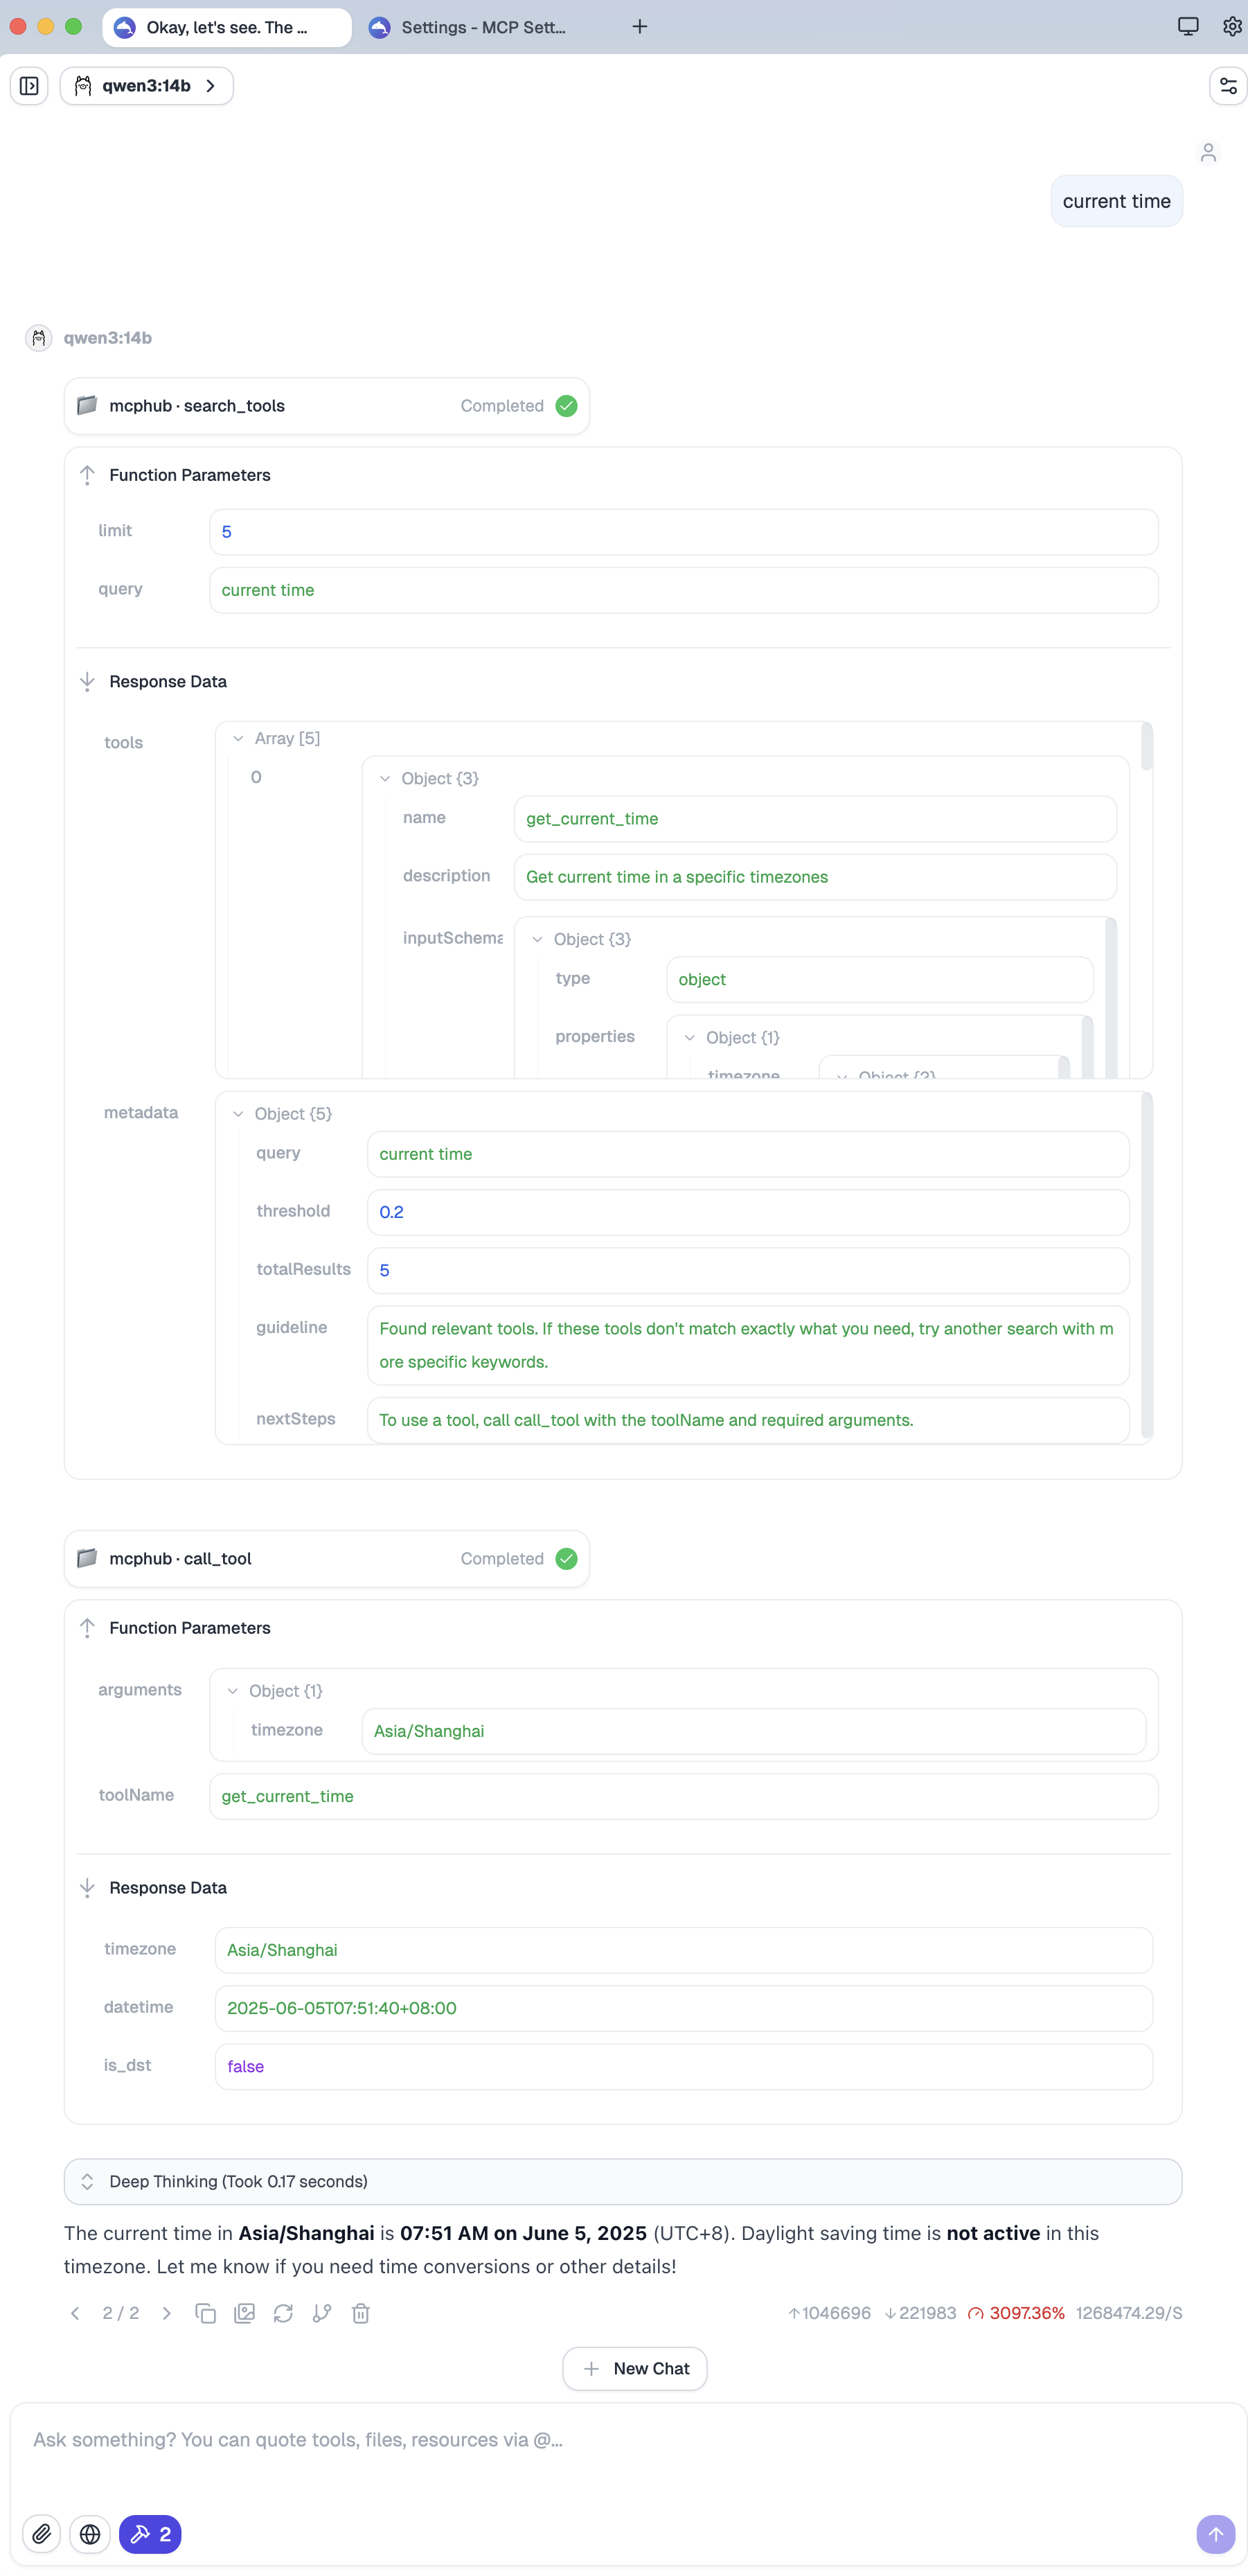Collapse the metadata Object {5} node

(x=238, y=1114)
